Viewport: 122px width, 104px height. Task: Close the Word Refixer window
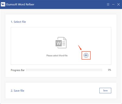(118, 4)
